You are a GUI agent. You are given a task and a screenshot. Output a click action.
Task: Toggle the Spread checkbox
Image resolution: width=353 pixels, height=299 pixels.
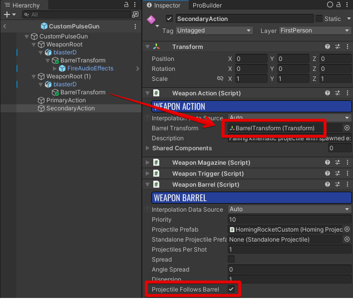pos(231,259)
